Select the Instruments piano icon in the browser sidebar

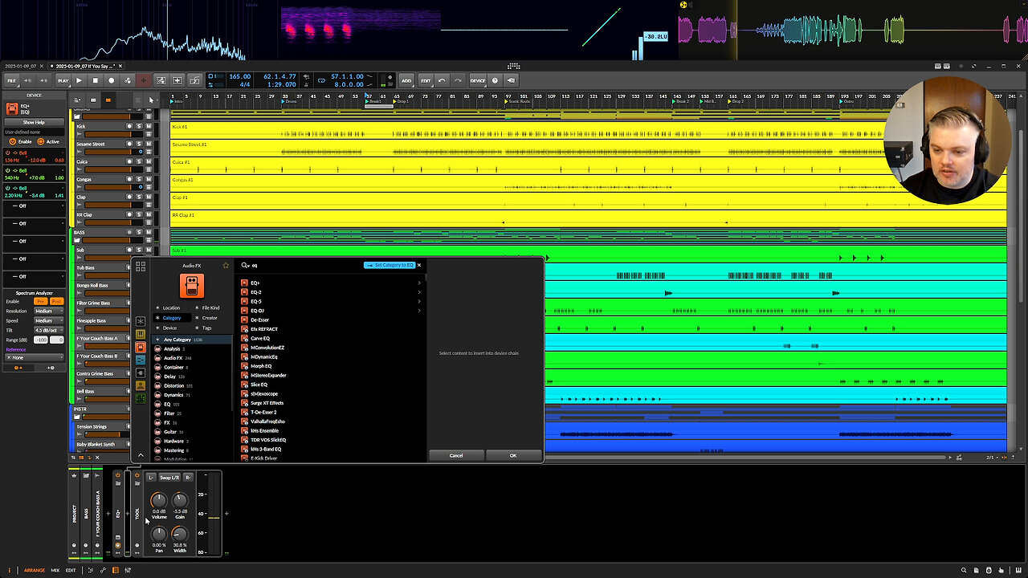coord(141,334)
